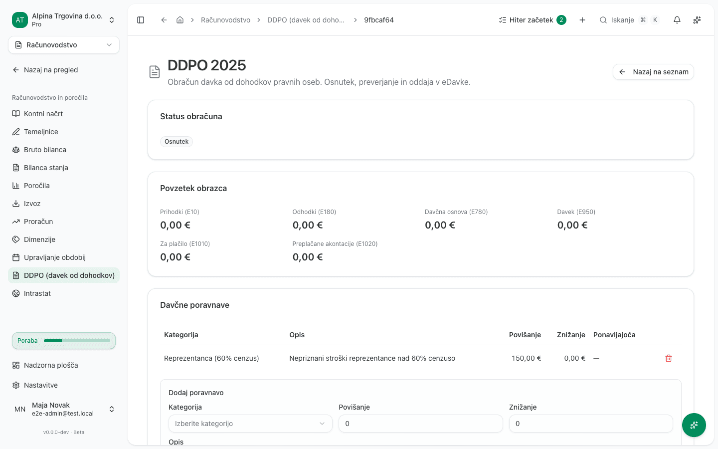Image resolution: width=718 pixels, height=449 pixels.
Task: Click the Poraba usage bar
Action: pos(64,341)
